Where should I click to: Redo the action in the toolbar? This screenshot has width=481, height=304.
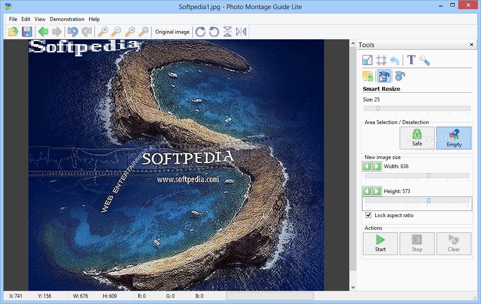coord(87,31)
